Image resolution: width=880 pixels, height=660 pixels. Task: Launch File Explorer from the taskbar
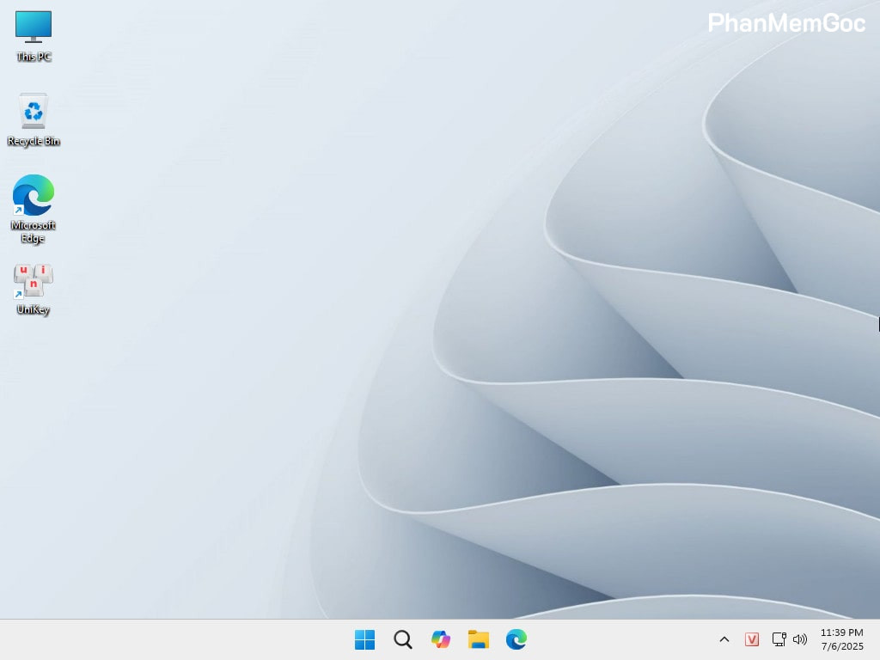point(478,639)
